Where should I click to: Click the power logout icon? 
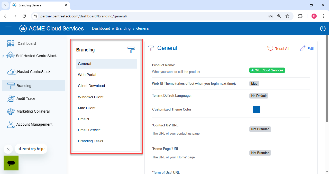[x=323, y=29]
